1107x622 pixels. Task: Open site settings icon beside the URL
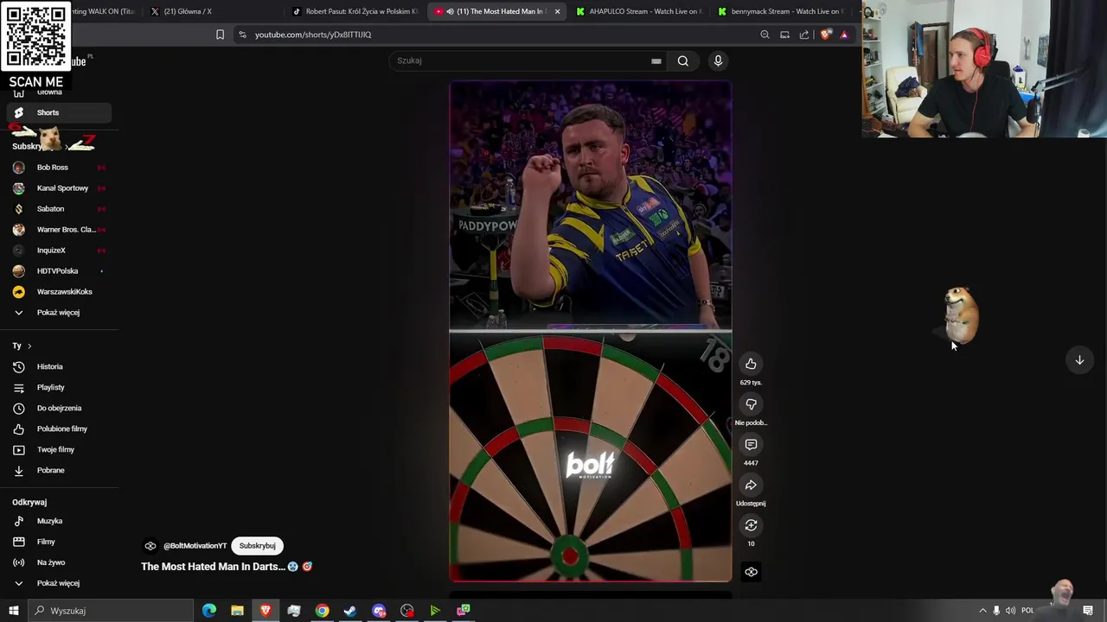[x=242, y=35]
